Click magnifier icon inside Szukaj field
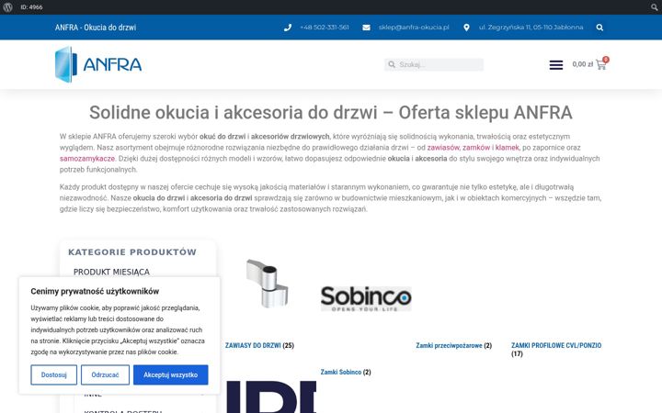The image size is (662, 413). point(392,64)
